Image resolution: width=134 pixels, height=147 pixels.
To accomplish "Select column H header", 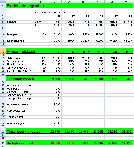I will click(x=126, y=1).
